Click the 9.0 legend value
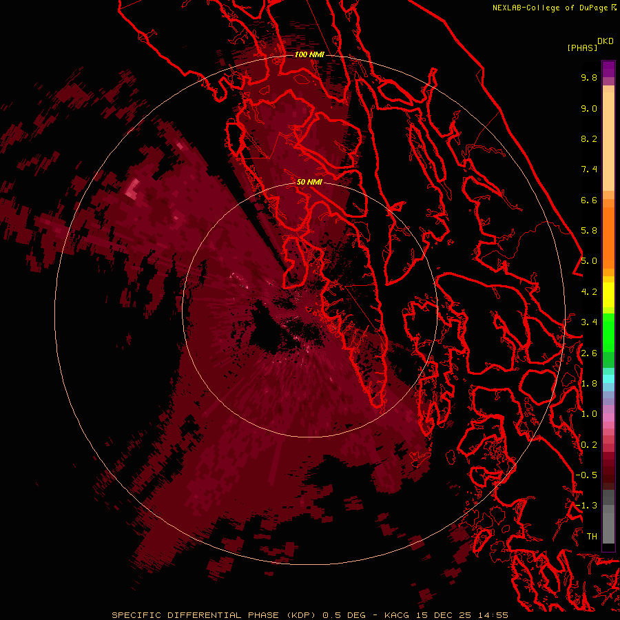Screen dimensions: 620x620 [589, 108]
